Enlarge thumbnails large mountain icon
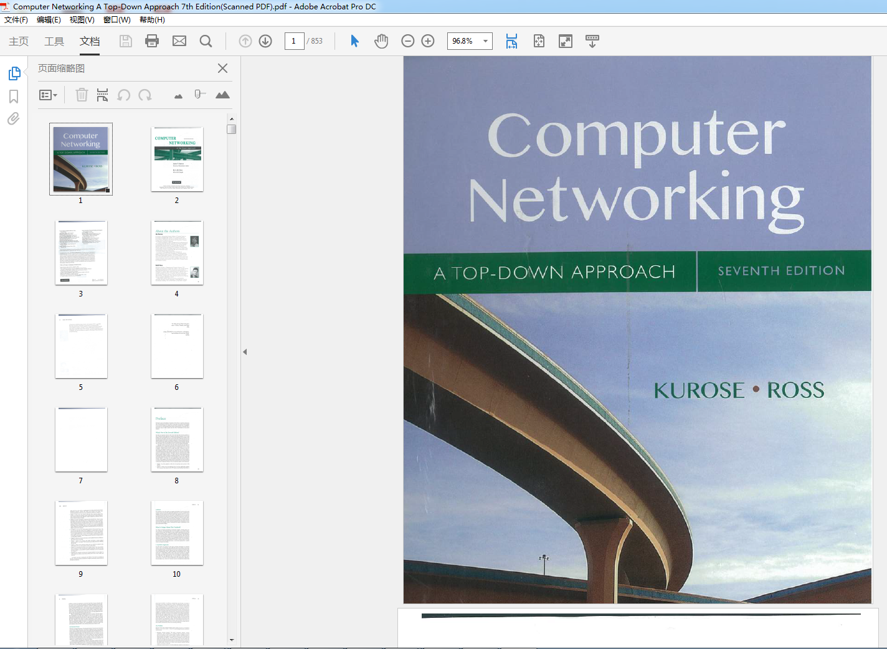The width and height of the screenshot is (887, 649). coord(222,95)
